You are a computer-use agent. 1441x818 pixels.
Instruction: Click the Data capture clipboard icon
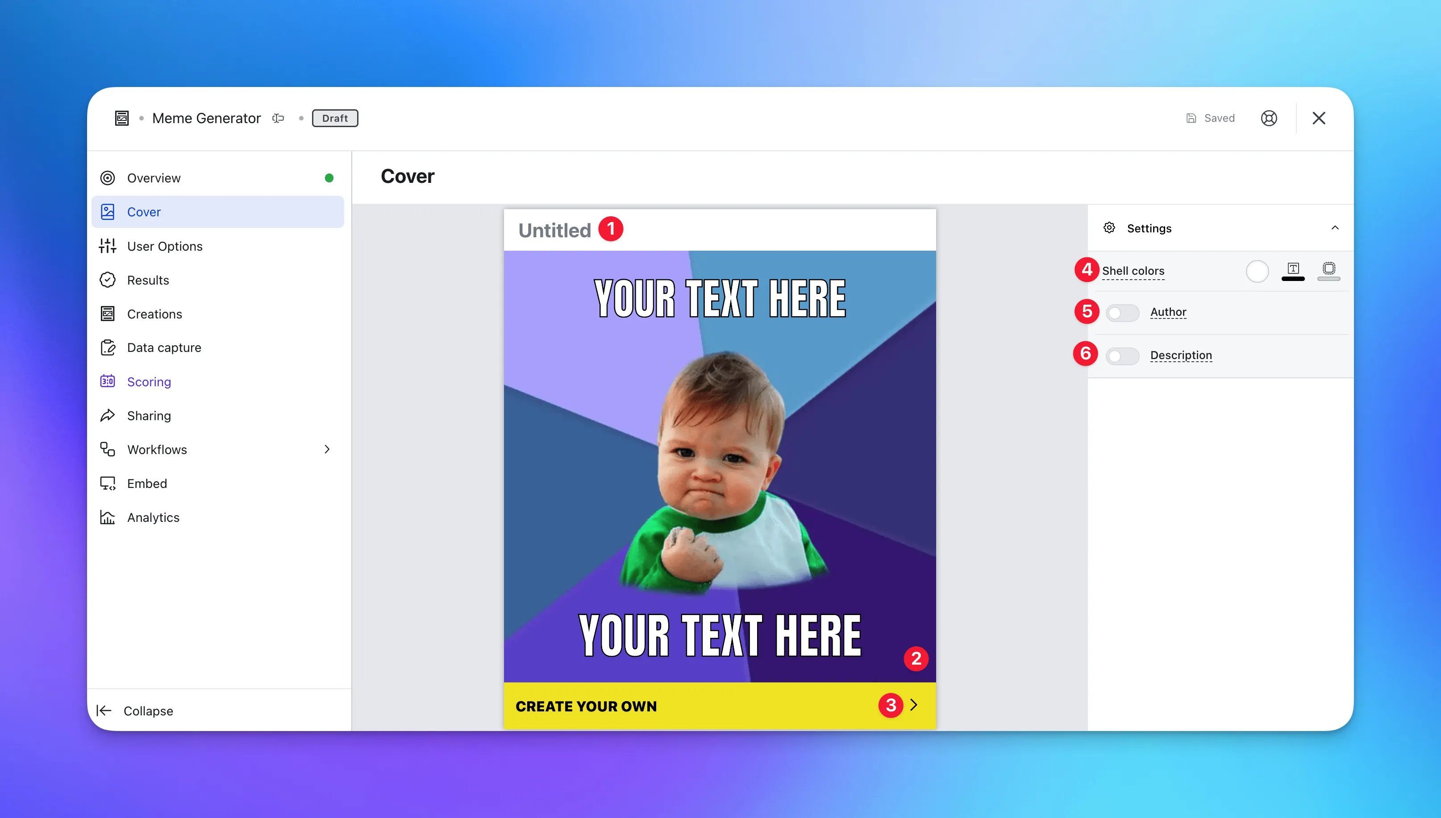point(108,348)
